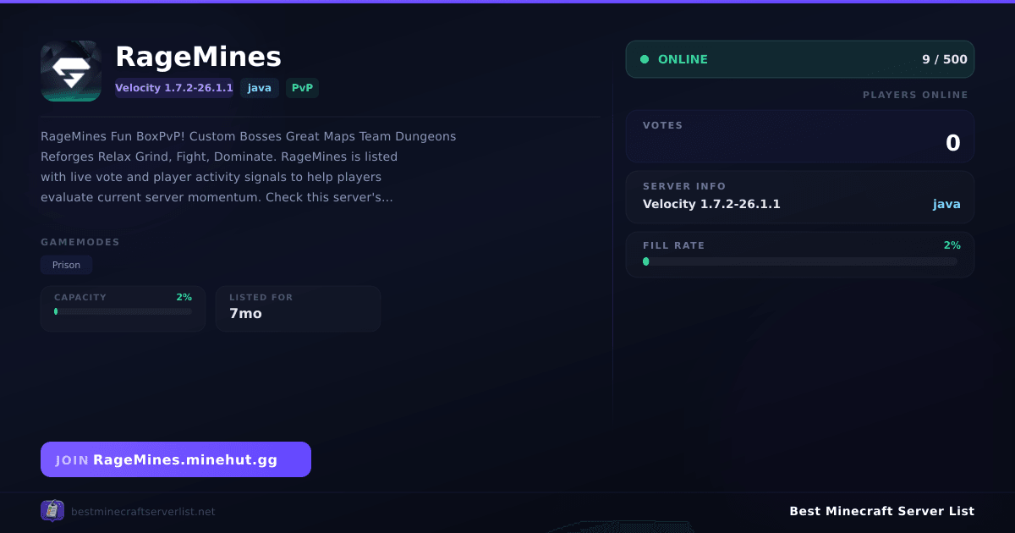
Task: Open the Prison gamemode tag
Action: (66, 265)
